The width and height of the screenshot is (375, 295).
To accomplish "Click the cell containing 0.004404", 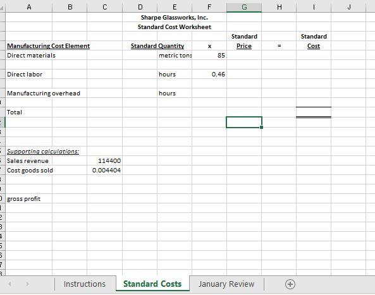I will coord(105,171).
